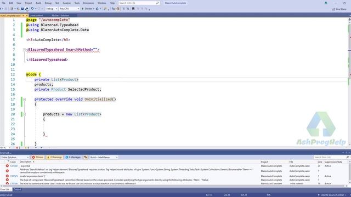This screenshot has height=197, width=351.
Task: Sort errors by the Line column header
Action: (x=320, y=162)
